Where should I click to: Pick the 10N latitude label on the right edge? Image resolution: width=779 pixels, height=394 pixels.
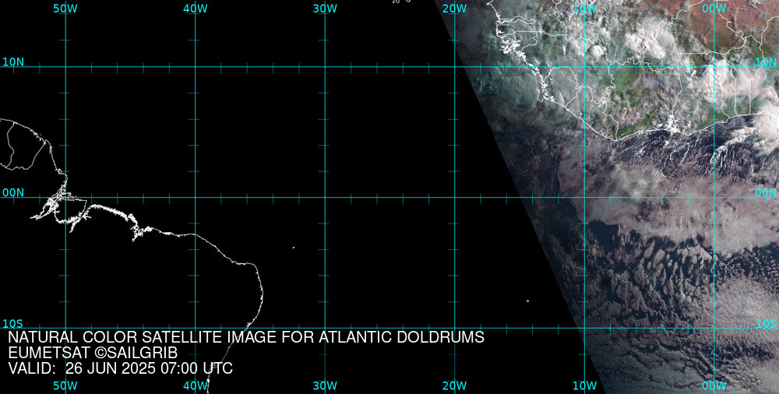coord(766,62)
